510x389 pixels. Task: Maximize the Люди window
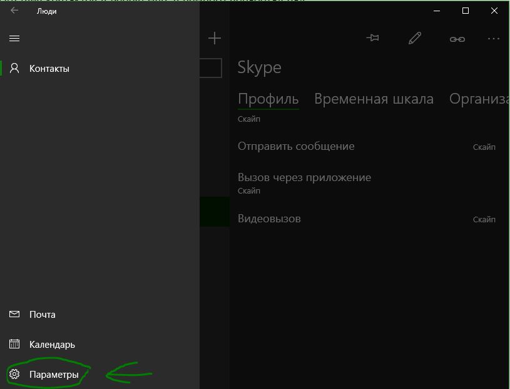(466, 11)
